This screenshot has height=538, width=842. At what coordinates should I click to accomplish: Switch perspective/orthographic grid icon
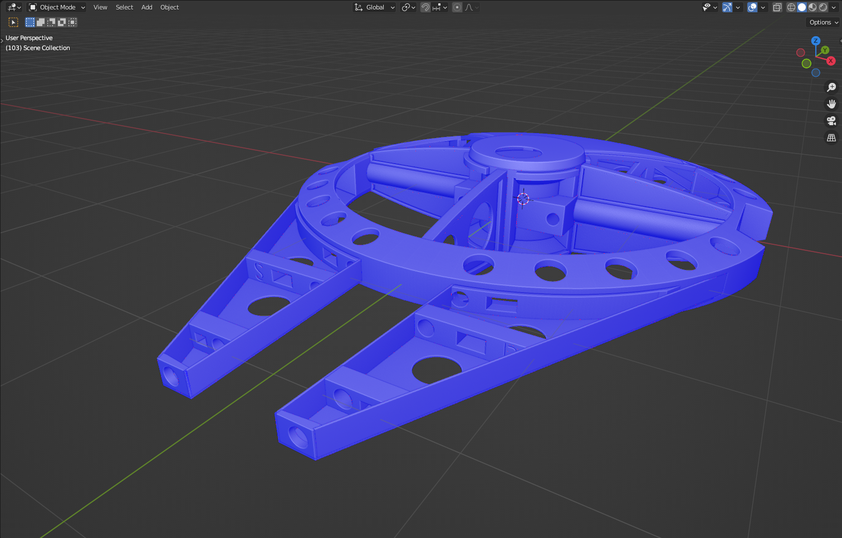pyautogui.click(x=831, y=137)
